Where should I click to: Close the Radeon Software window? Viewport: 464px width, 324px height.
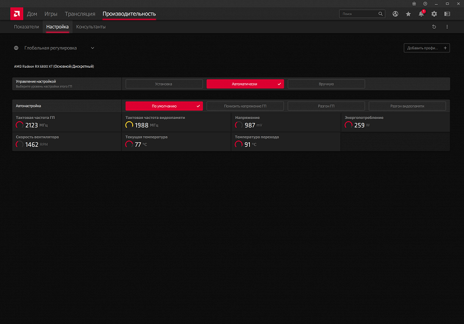click(x=459, y=4)
